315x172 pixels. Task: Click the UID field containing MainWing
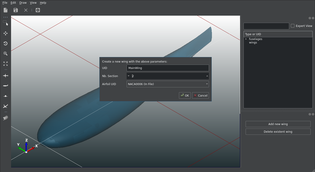pos(168,68)
